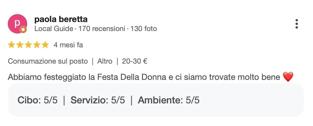Click the second gold rating star
The width and height of the screenshot is (313, 126).
click(20, 45)
